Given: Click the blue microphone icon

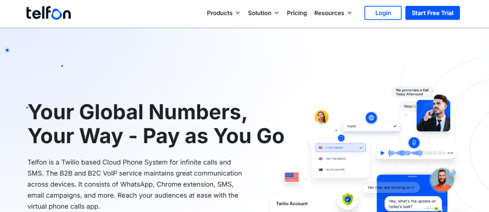Looking at the screenshot, I should click(x=414, y=142).
